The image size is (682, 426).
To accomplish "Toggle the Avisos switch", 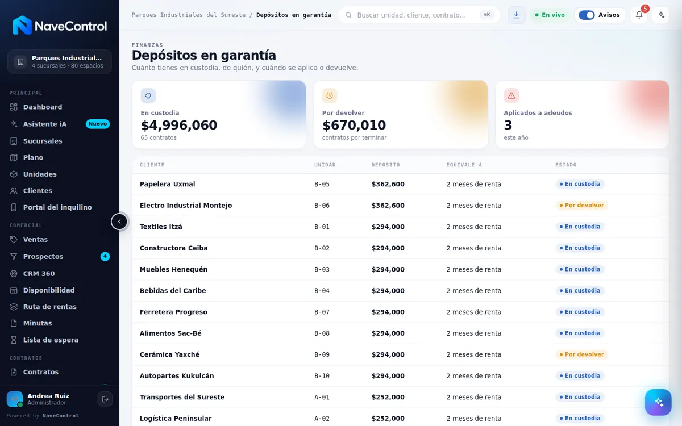I will tap(587, 15).
